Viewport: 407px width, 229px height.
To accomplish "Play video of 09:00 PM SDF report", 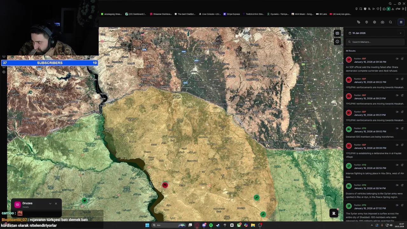I will [397, 145].
